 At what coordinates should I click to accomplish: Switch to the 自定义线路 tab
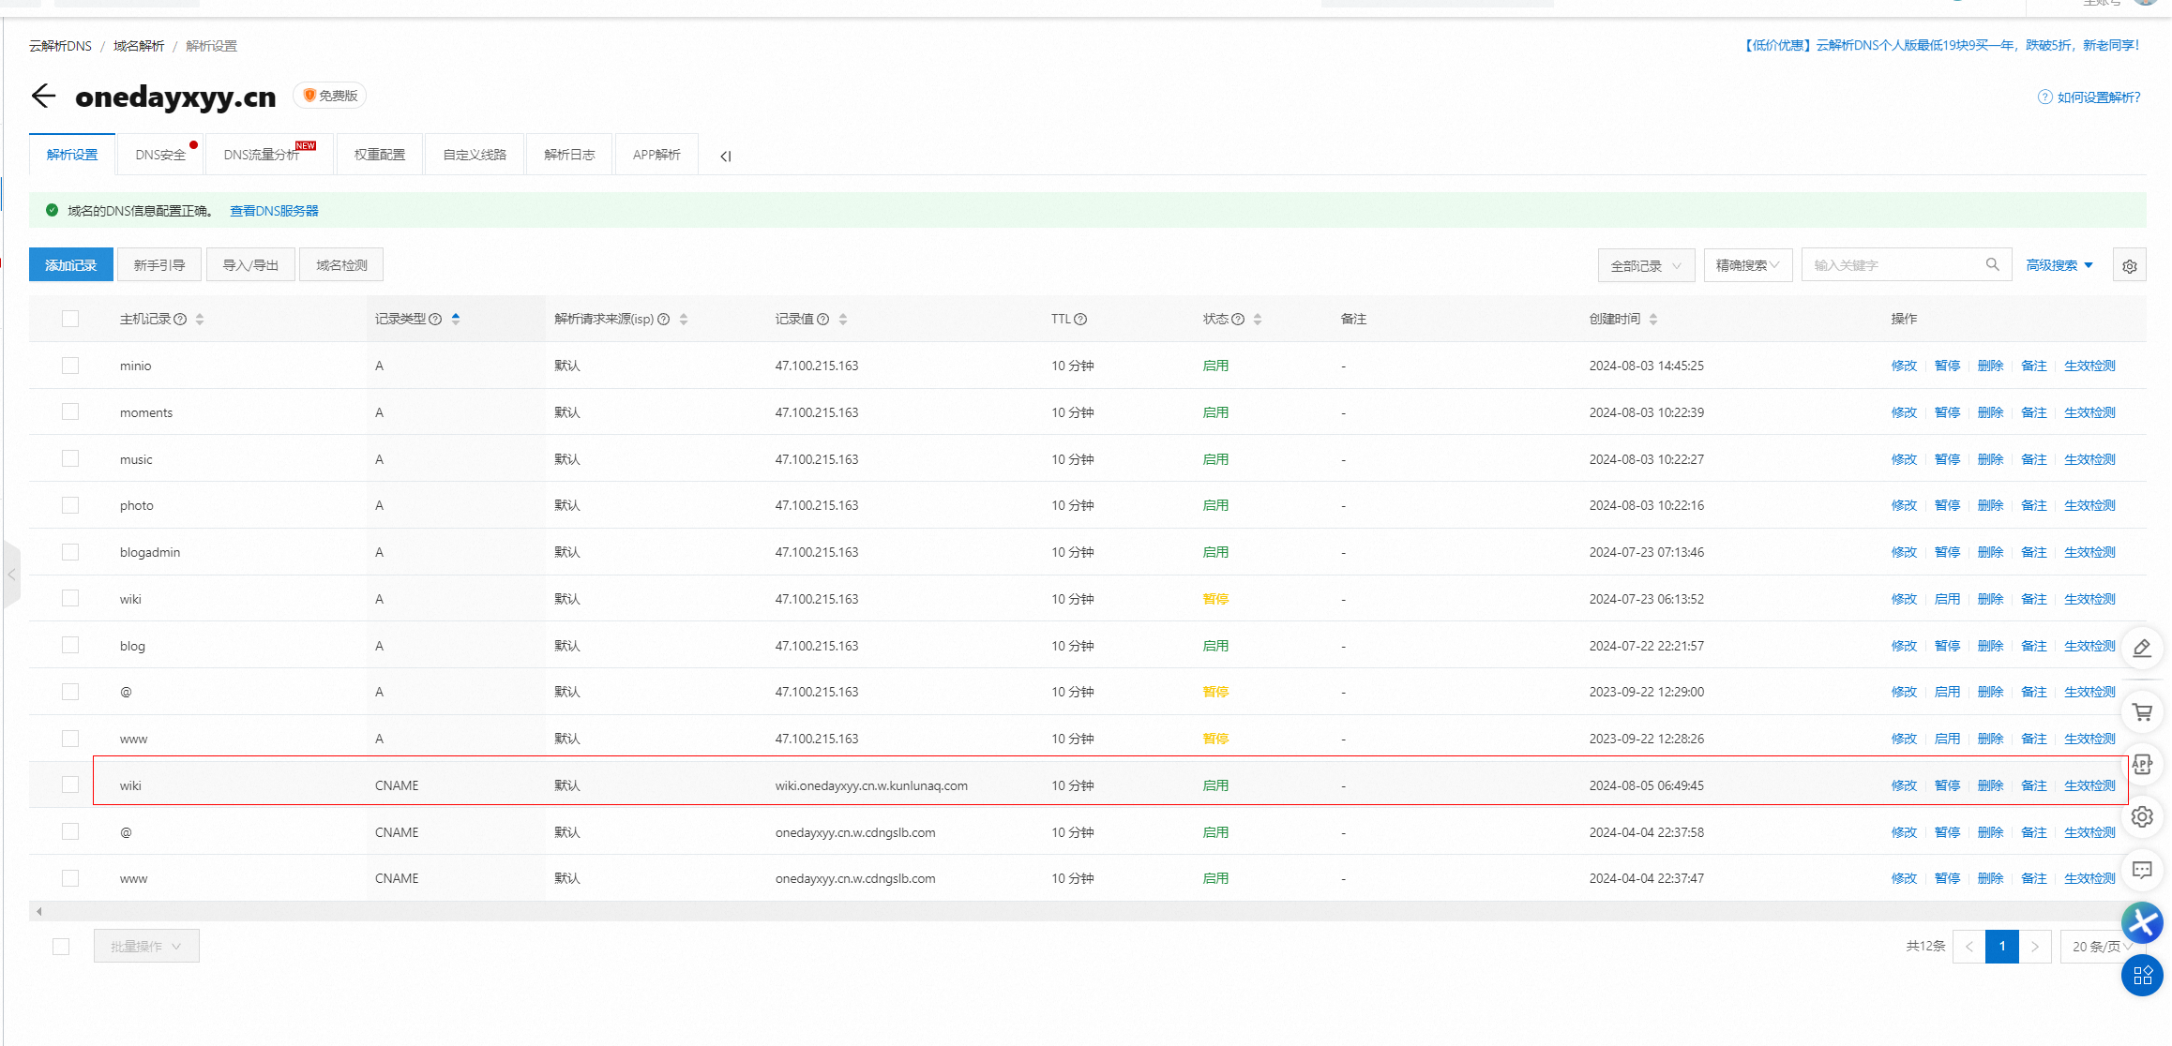click(x=475, y=155)
